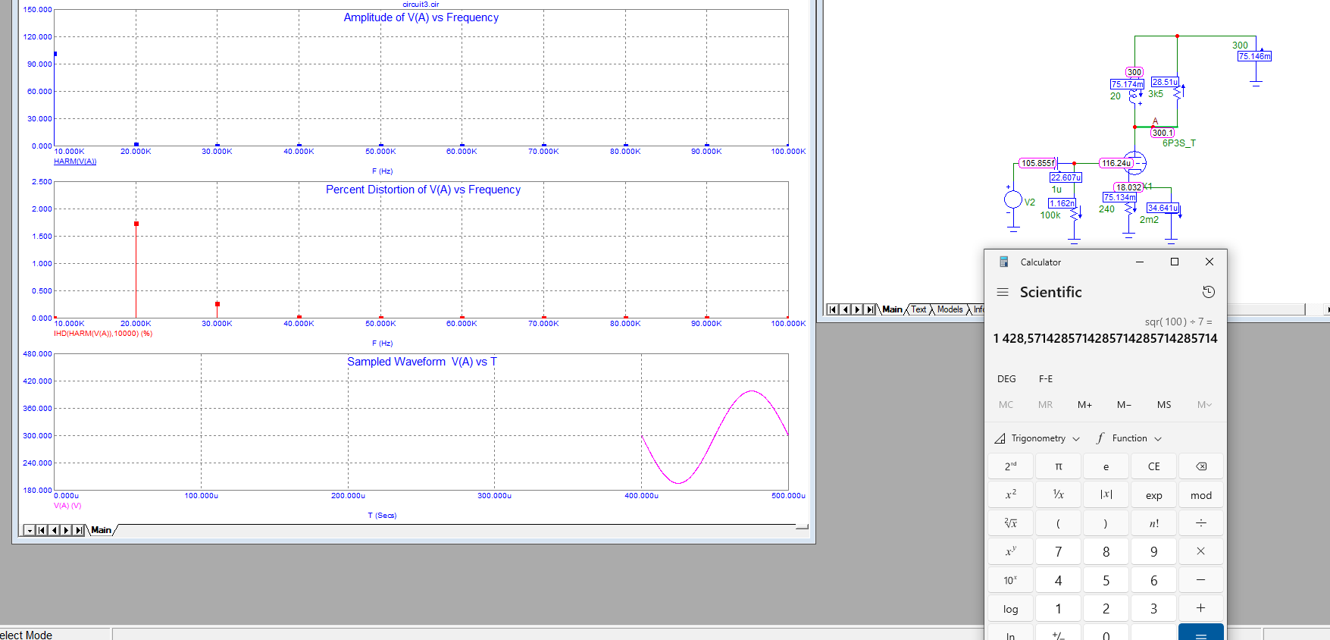Click the digit 1 key
Image resolution: width=1330 pixels, height=640 pixels.
tap(1059, 609)
